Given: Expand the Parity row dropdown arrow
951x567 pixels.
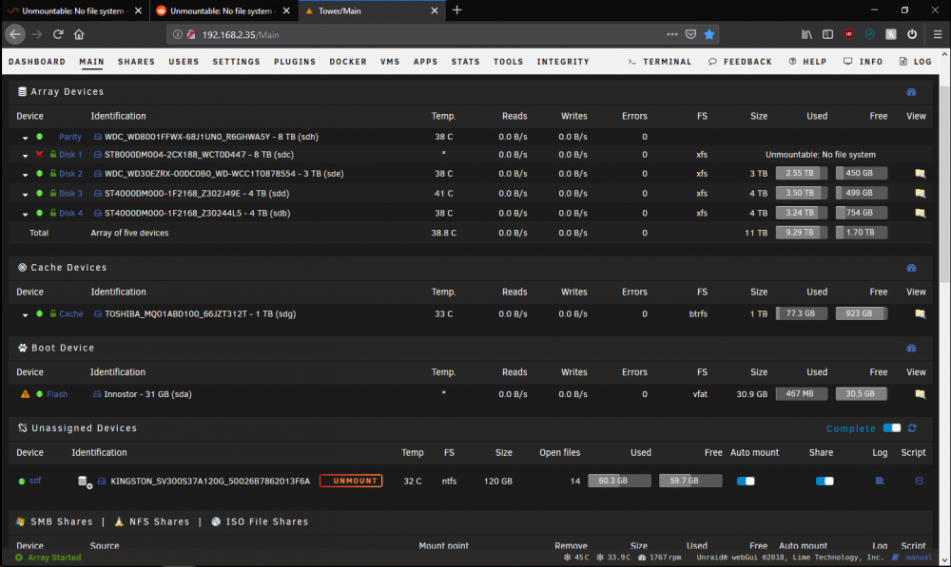Looking at the screenshot, I should point(25,138).
